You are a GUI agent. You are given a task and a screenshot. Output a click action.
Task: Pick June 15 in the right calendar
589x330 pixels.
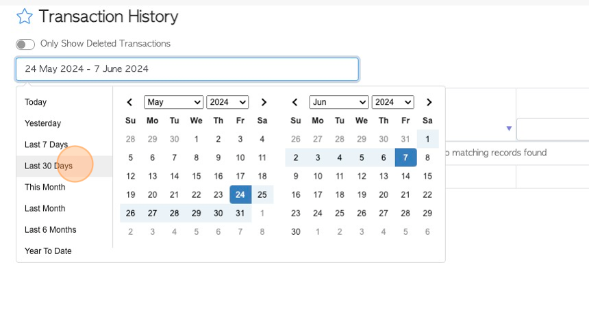(x=427, y=176)
